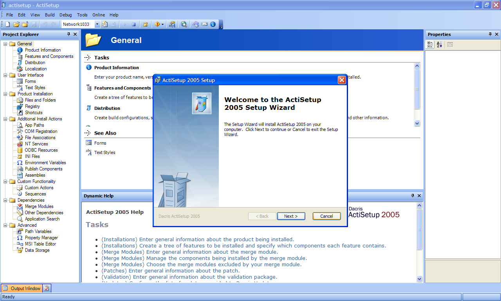
Task: Toggle auto-hide pin on Properties panel
Action: tap(490, 34)
